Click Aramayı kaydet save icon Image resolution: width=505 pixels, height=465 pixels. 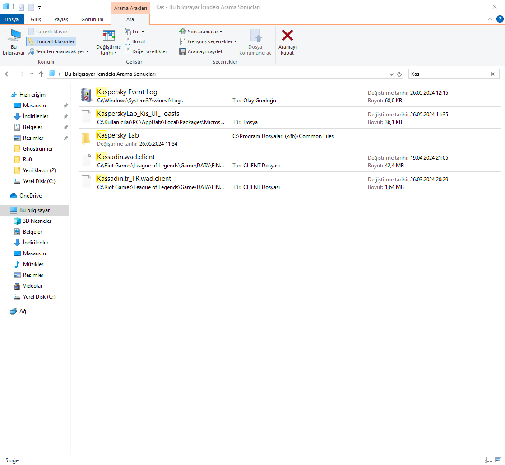coord(183,51)
